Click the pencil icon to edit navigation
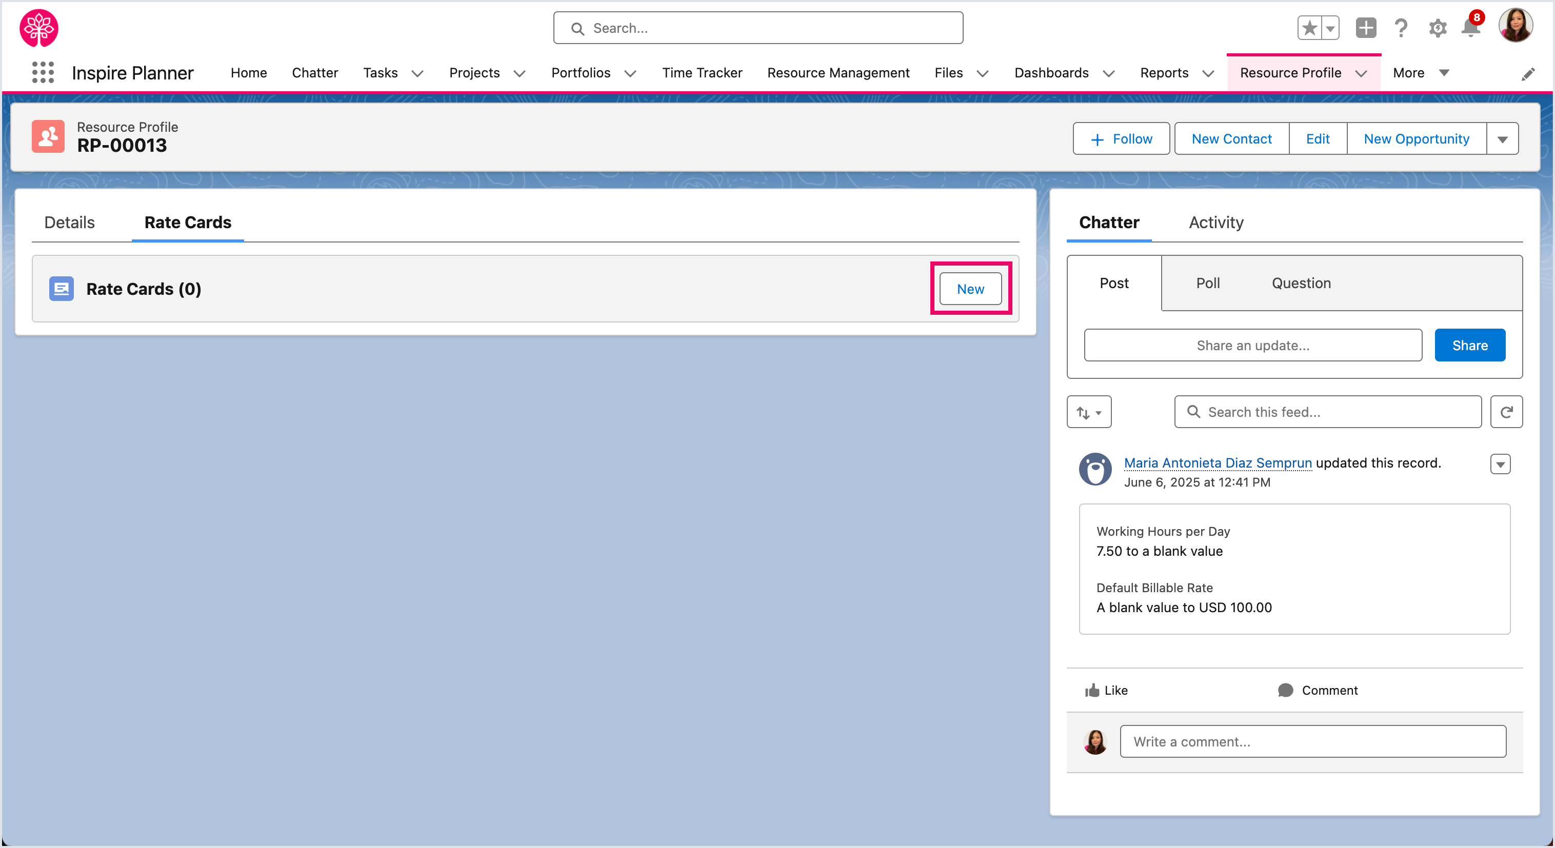The width and height of the screenshot is (1555, 848). [1528, 74]
